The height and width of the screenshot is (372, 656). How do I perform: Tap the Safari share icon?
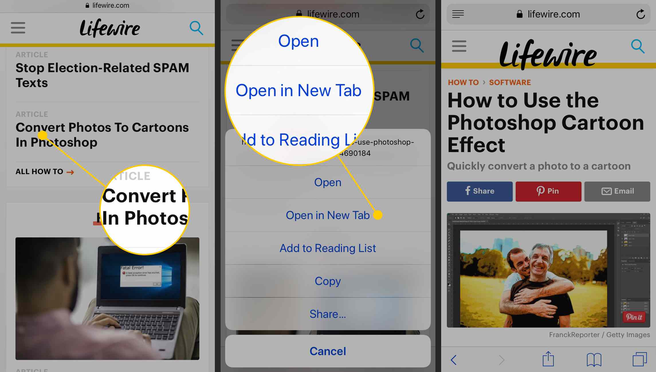(x=548, y=359)
